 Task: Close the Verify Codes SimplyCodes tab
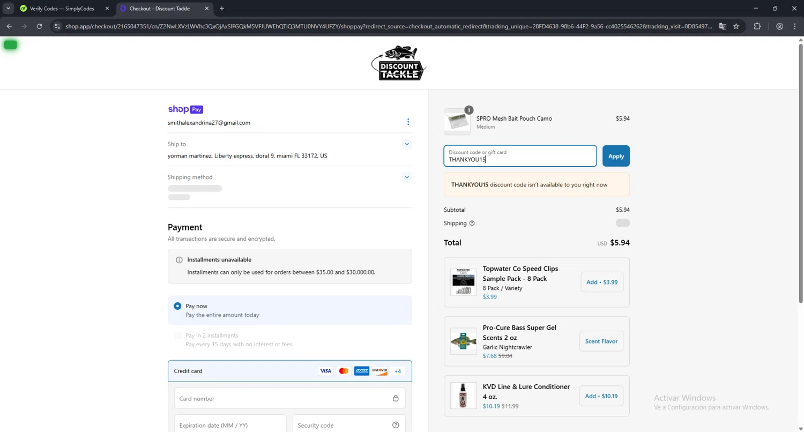107,9
